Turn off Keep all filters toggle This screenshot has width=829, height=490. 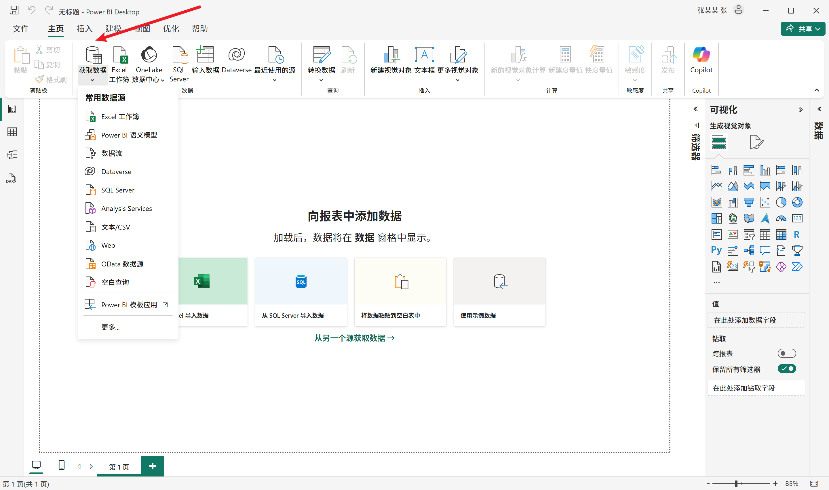click(786, 369)
